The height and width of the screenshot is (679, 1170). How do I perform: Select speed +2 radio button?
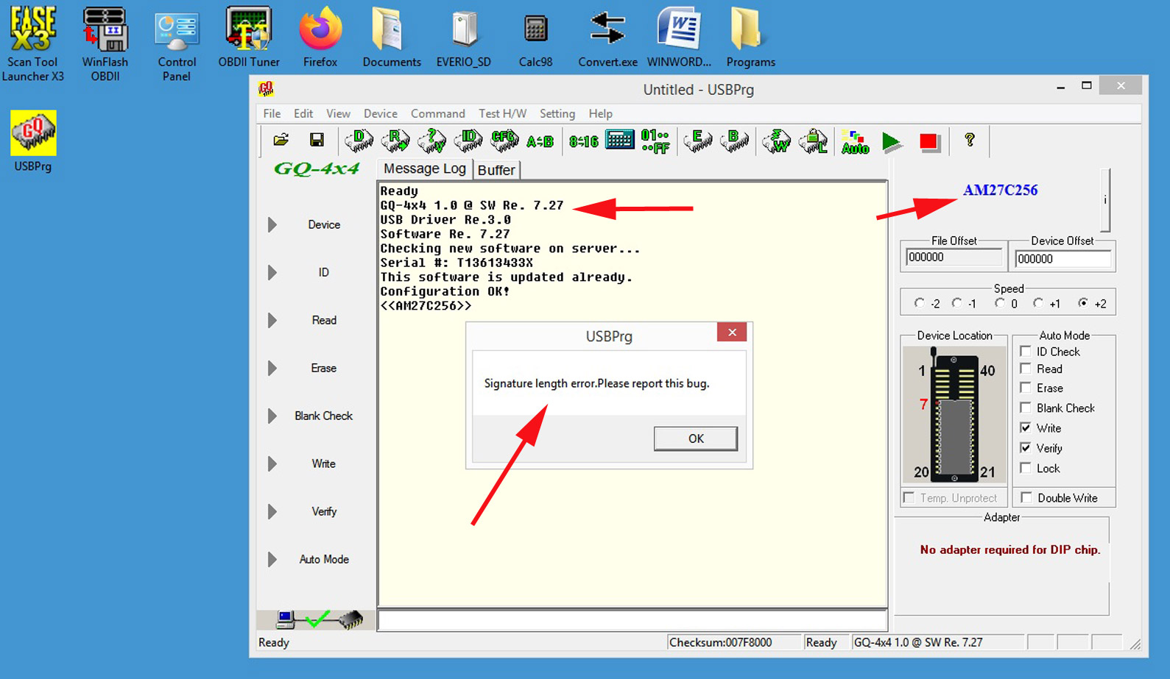pyautogui.click(x=1083, y=303)
